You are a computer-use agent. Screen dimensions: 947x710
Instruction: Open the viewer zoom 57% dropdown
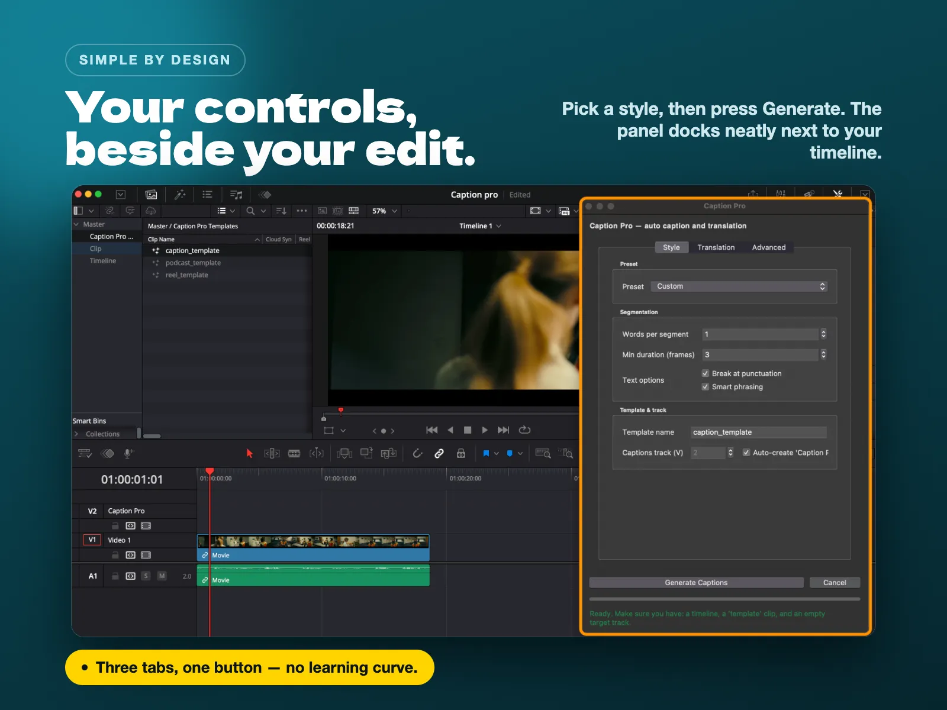click(x=384, y=211)
